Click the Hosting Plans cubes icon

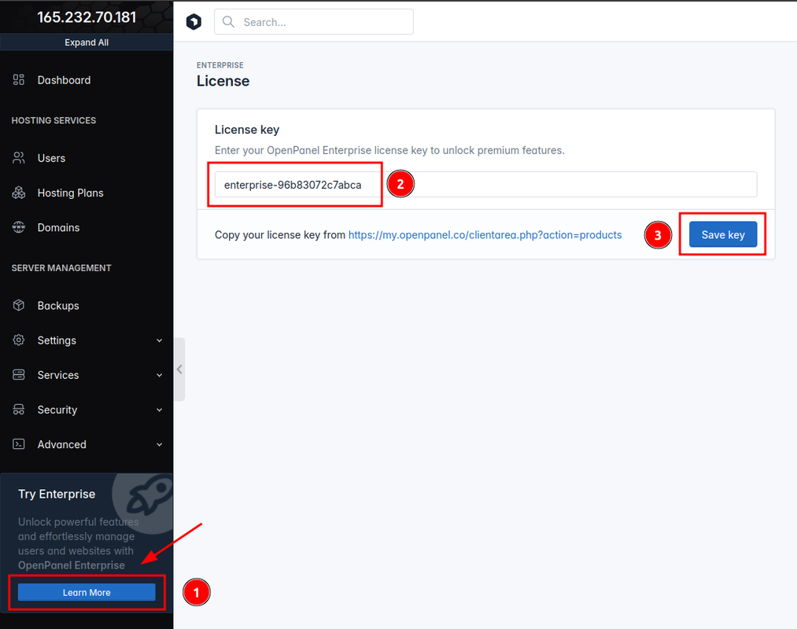click(19, 193)
